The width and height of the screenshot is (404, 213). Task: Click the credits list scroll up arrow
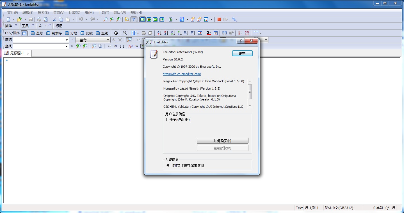pyautogui.click(x=250, y=81)
